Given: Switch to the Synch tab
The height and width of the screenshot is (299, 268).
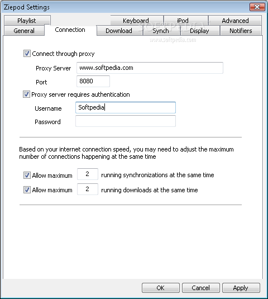Looking at the screenshot, I should tap(161, 31).
